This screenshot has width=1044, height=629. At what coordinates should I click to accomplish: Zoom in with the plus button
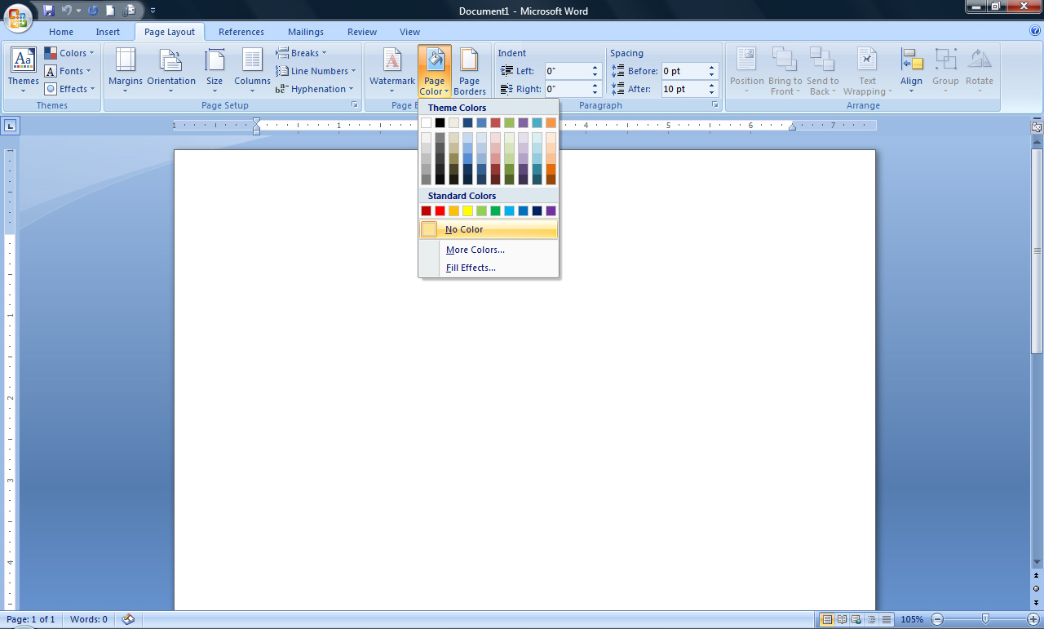pos(1033,619)
